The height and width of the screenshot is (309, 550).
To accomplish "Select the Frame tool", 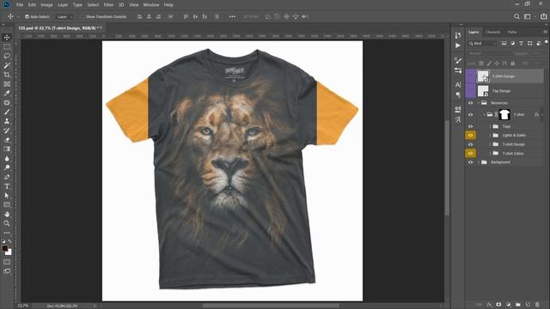I will coord(7,84).
